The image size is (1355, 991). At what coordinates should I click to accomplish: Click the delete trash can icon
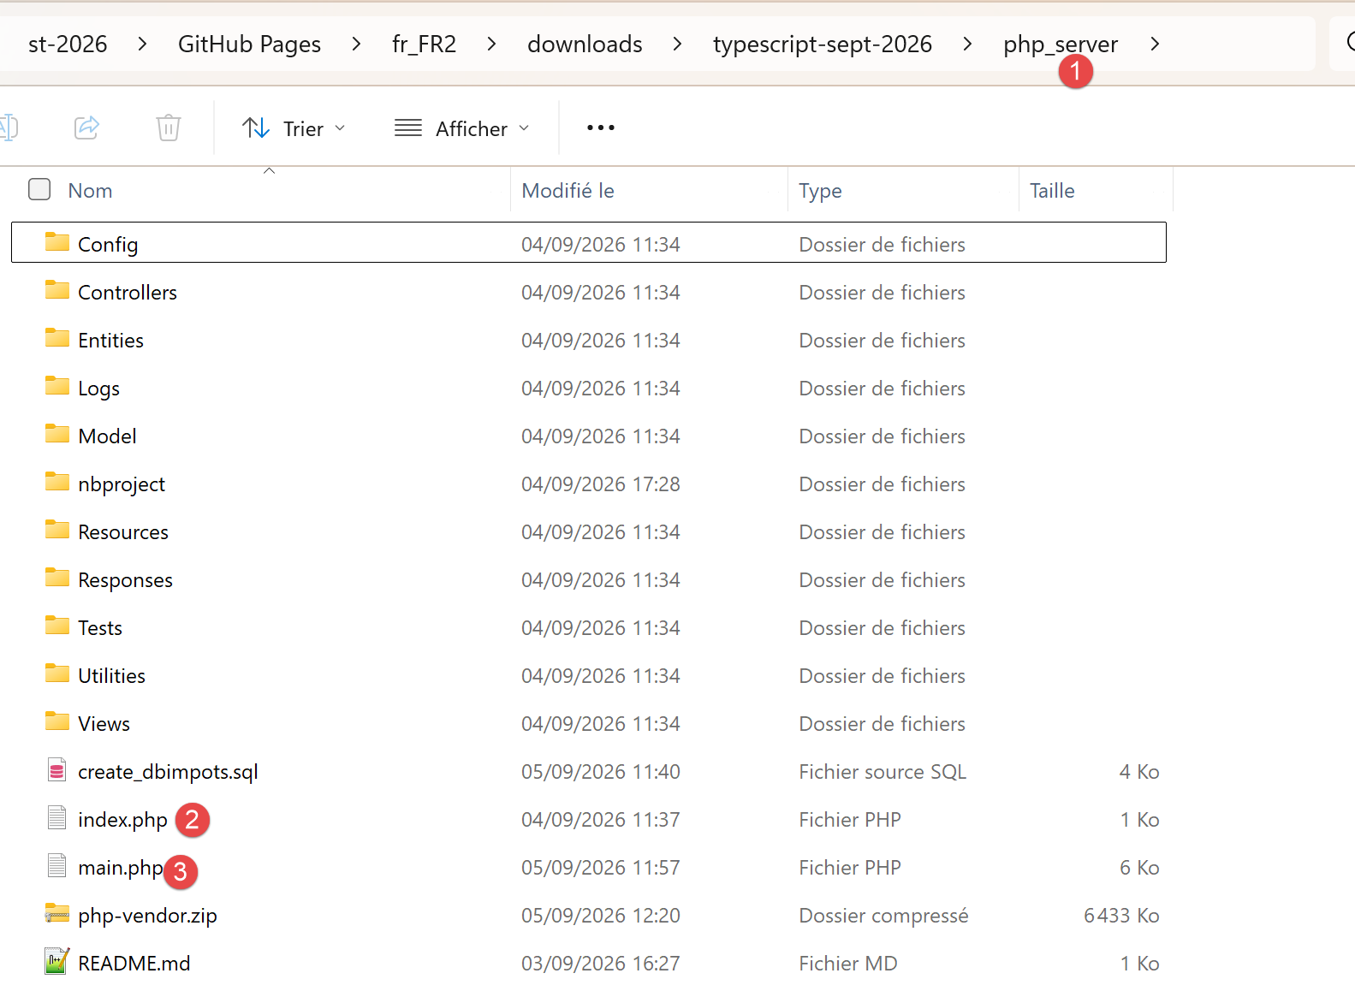tap(169, 128)
